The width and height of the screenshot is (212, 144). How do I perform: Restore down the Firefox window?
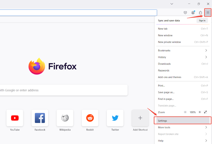point(198,4)
